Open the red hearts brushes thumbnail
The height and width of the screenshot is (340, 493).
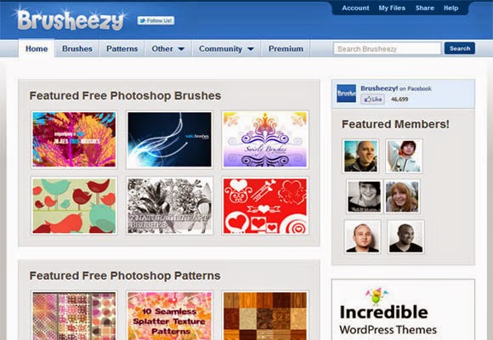(264, 206)
